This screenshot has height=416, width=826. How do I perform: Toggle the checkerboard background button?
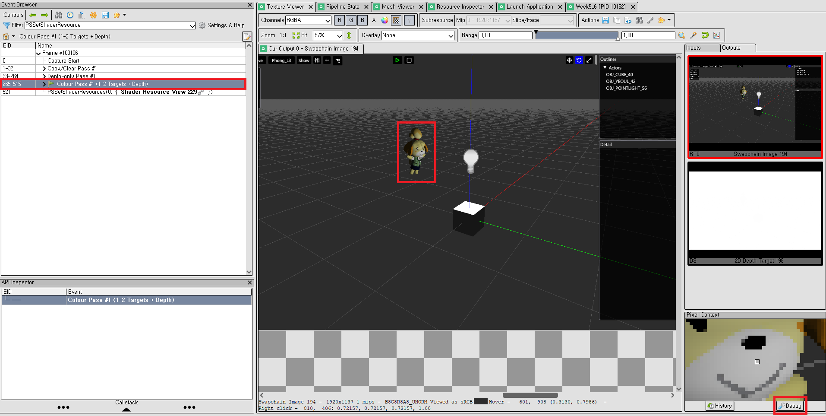[x=397, y=20]
